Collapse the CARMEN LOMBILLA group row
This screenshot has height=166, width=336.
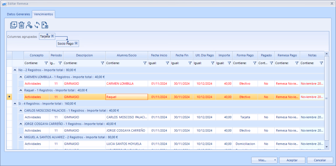point(21,77)
